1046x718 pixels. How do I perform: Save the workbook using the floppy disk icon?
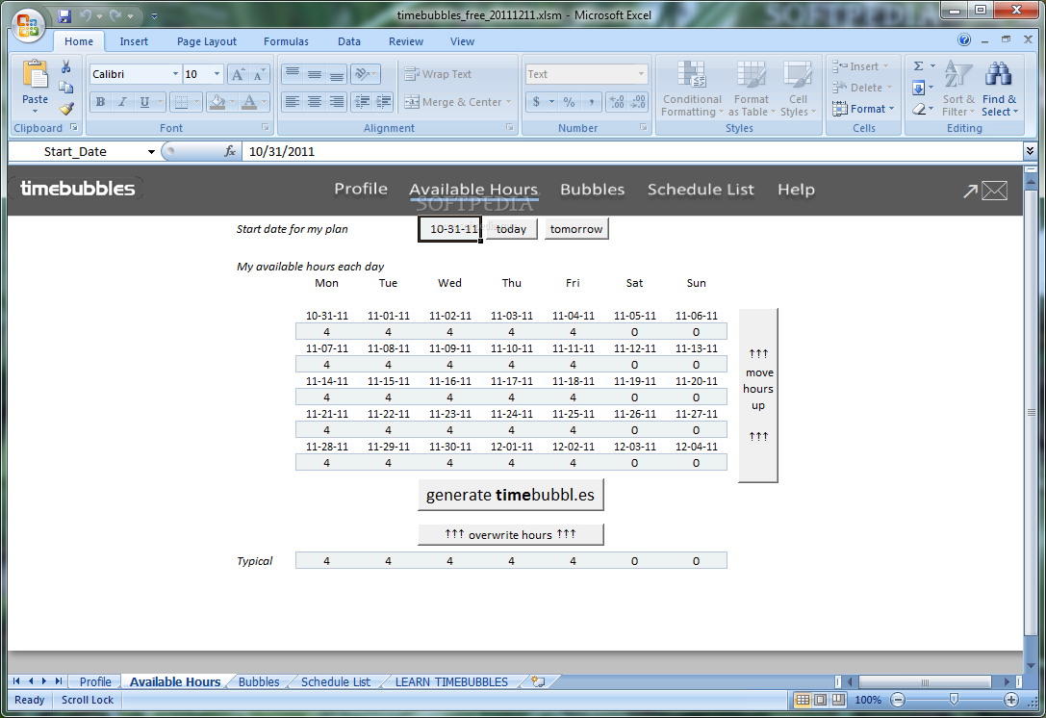(x=64, y=15)
